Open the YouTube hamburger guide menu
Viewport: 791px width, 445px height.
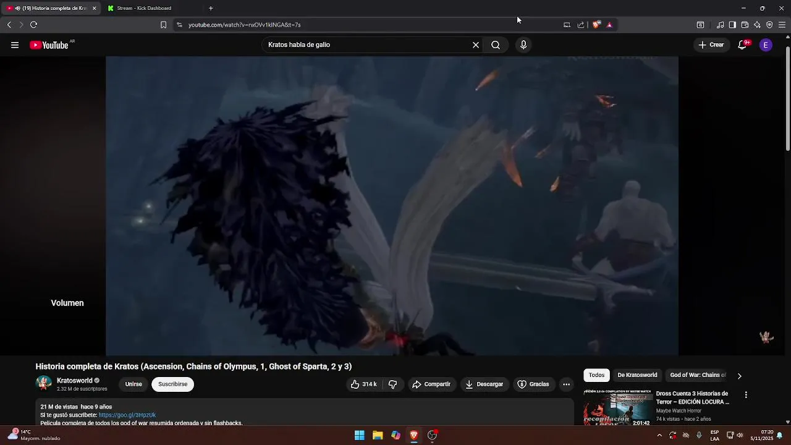(15, 45)
